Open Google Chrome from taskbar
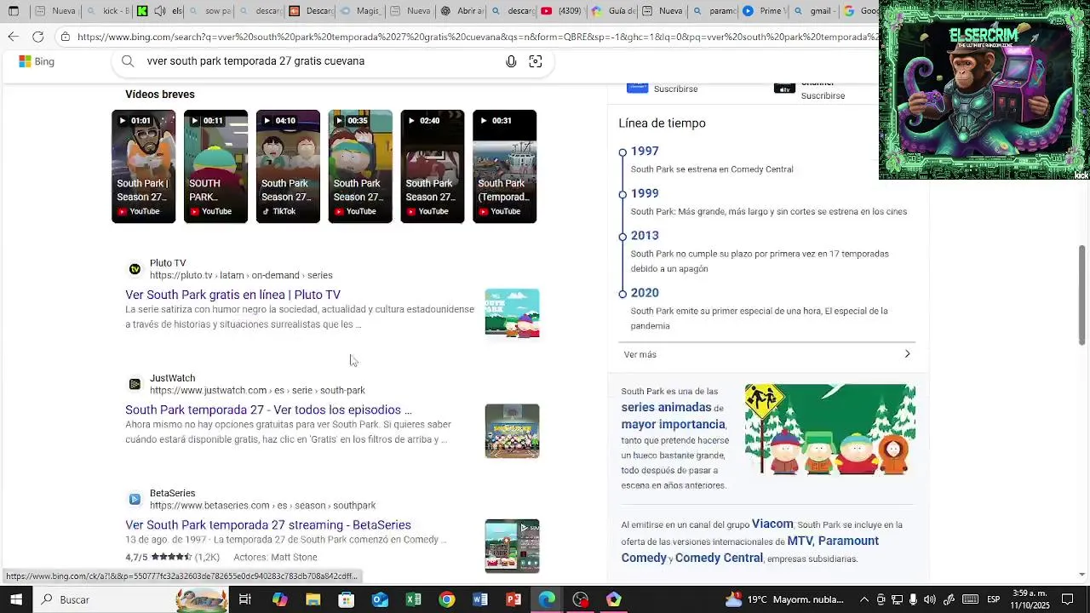The width and height of the screenshot is (1090, 613). pos(446,599)
